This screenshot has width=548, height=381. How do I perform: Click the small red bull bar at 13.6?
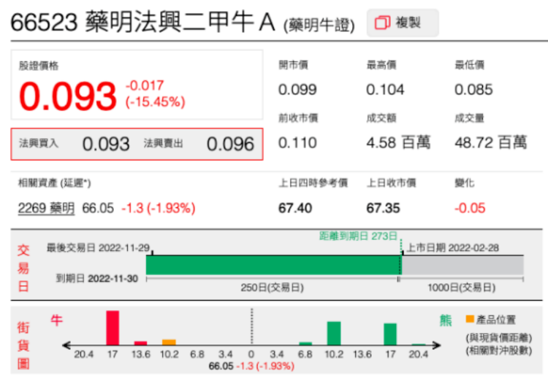coord(140,343)
